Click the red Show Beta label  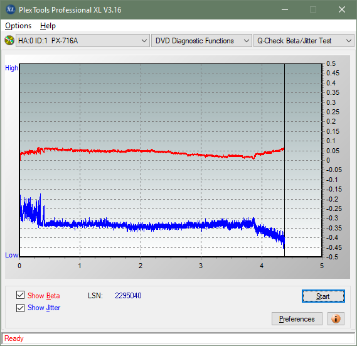coord(44,296)
